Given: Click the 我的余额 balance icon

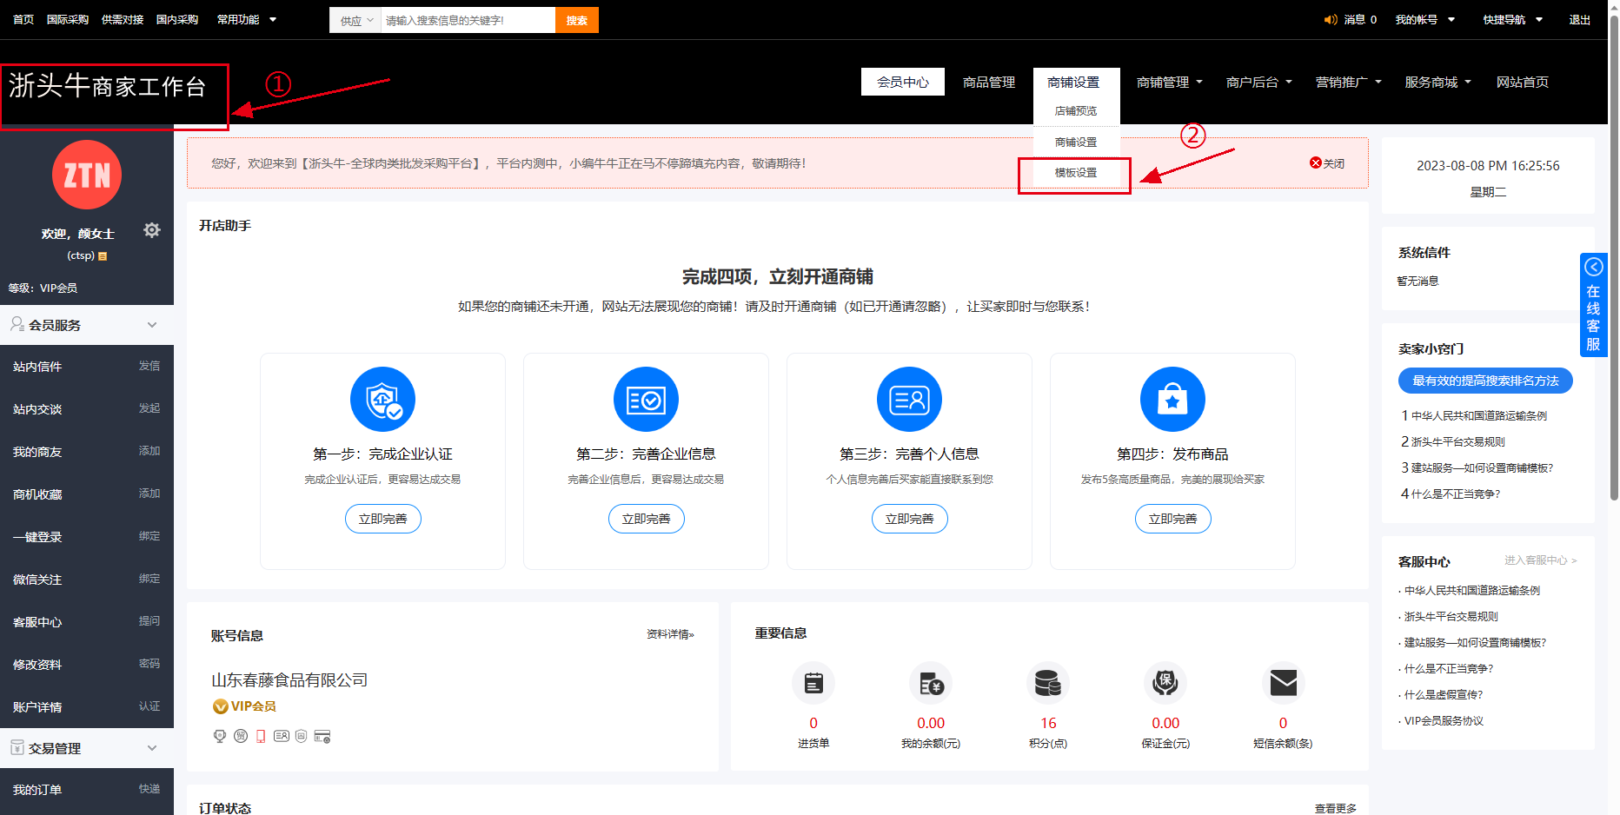Looking at the screenshot, I should click(931, 684).
